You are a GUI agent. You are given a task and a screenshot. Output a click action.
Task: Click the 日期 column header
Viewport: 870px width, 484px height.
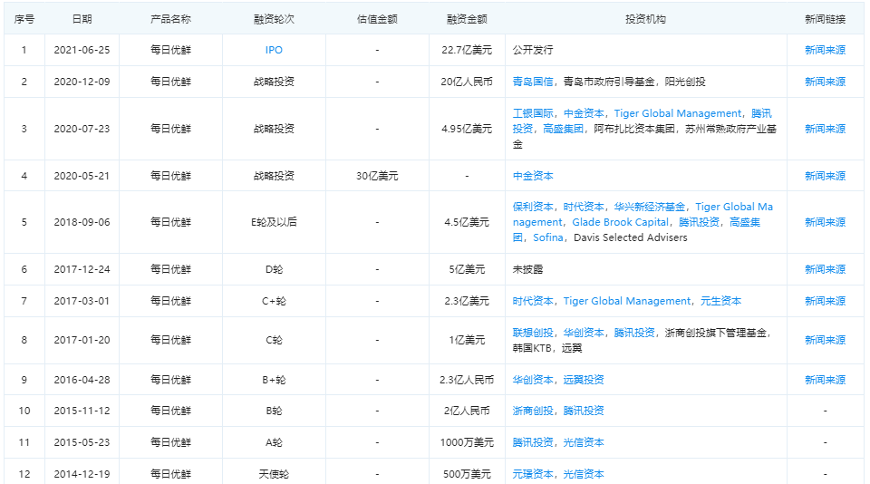click(x=82, y=18)
